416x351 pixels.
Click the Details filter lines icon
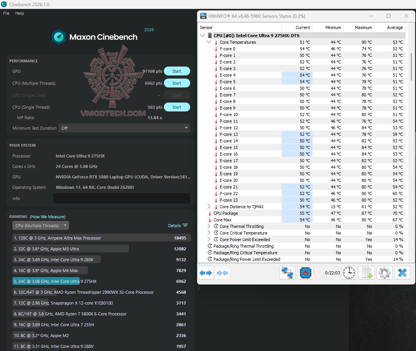[185, 225]
